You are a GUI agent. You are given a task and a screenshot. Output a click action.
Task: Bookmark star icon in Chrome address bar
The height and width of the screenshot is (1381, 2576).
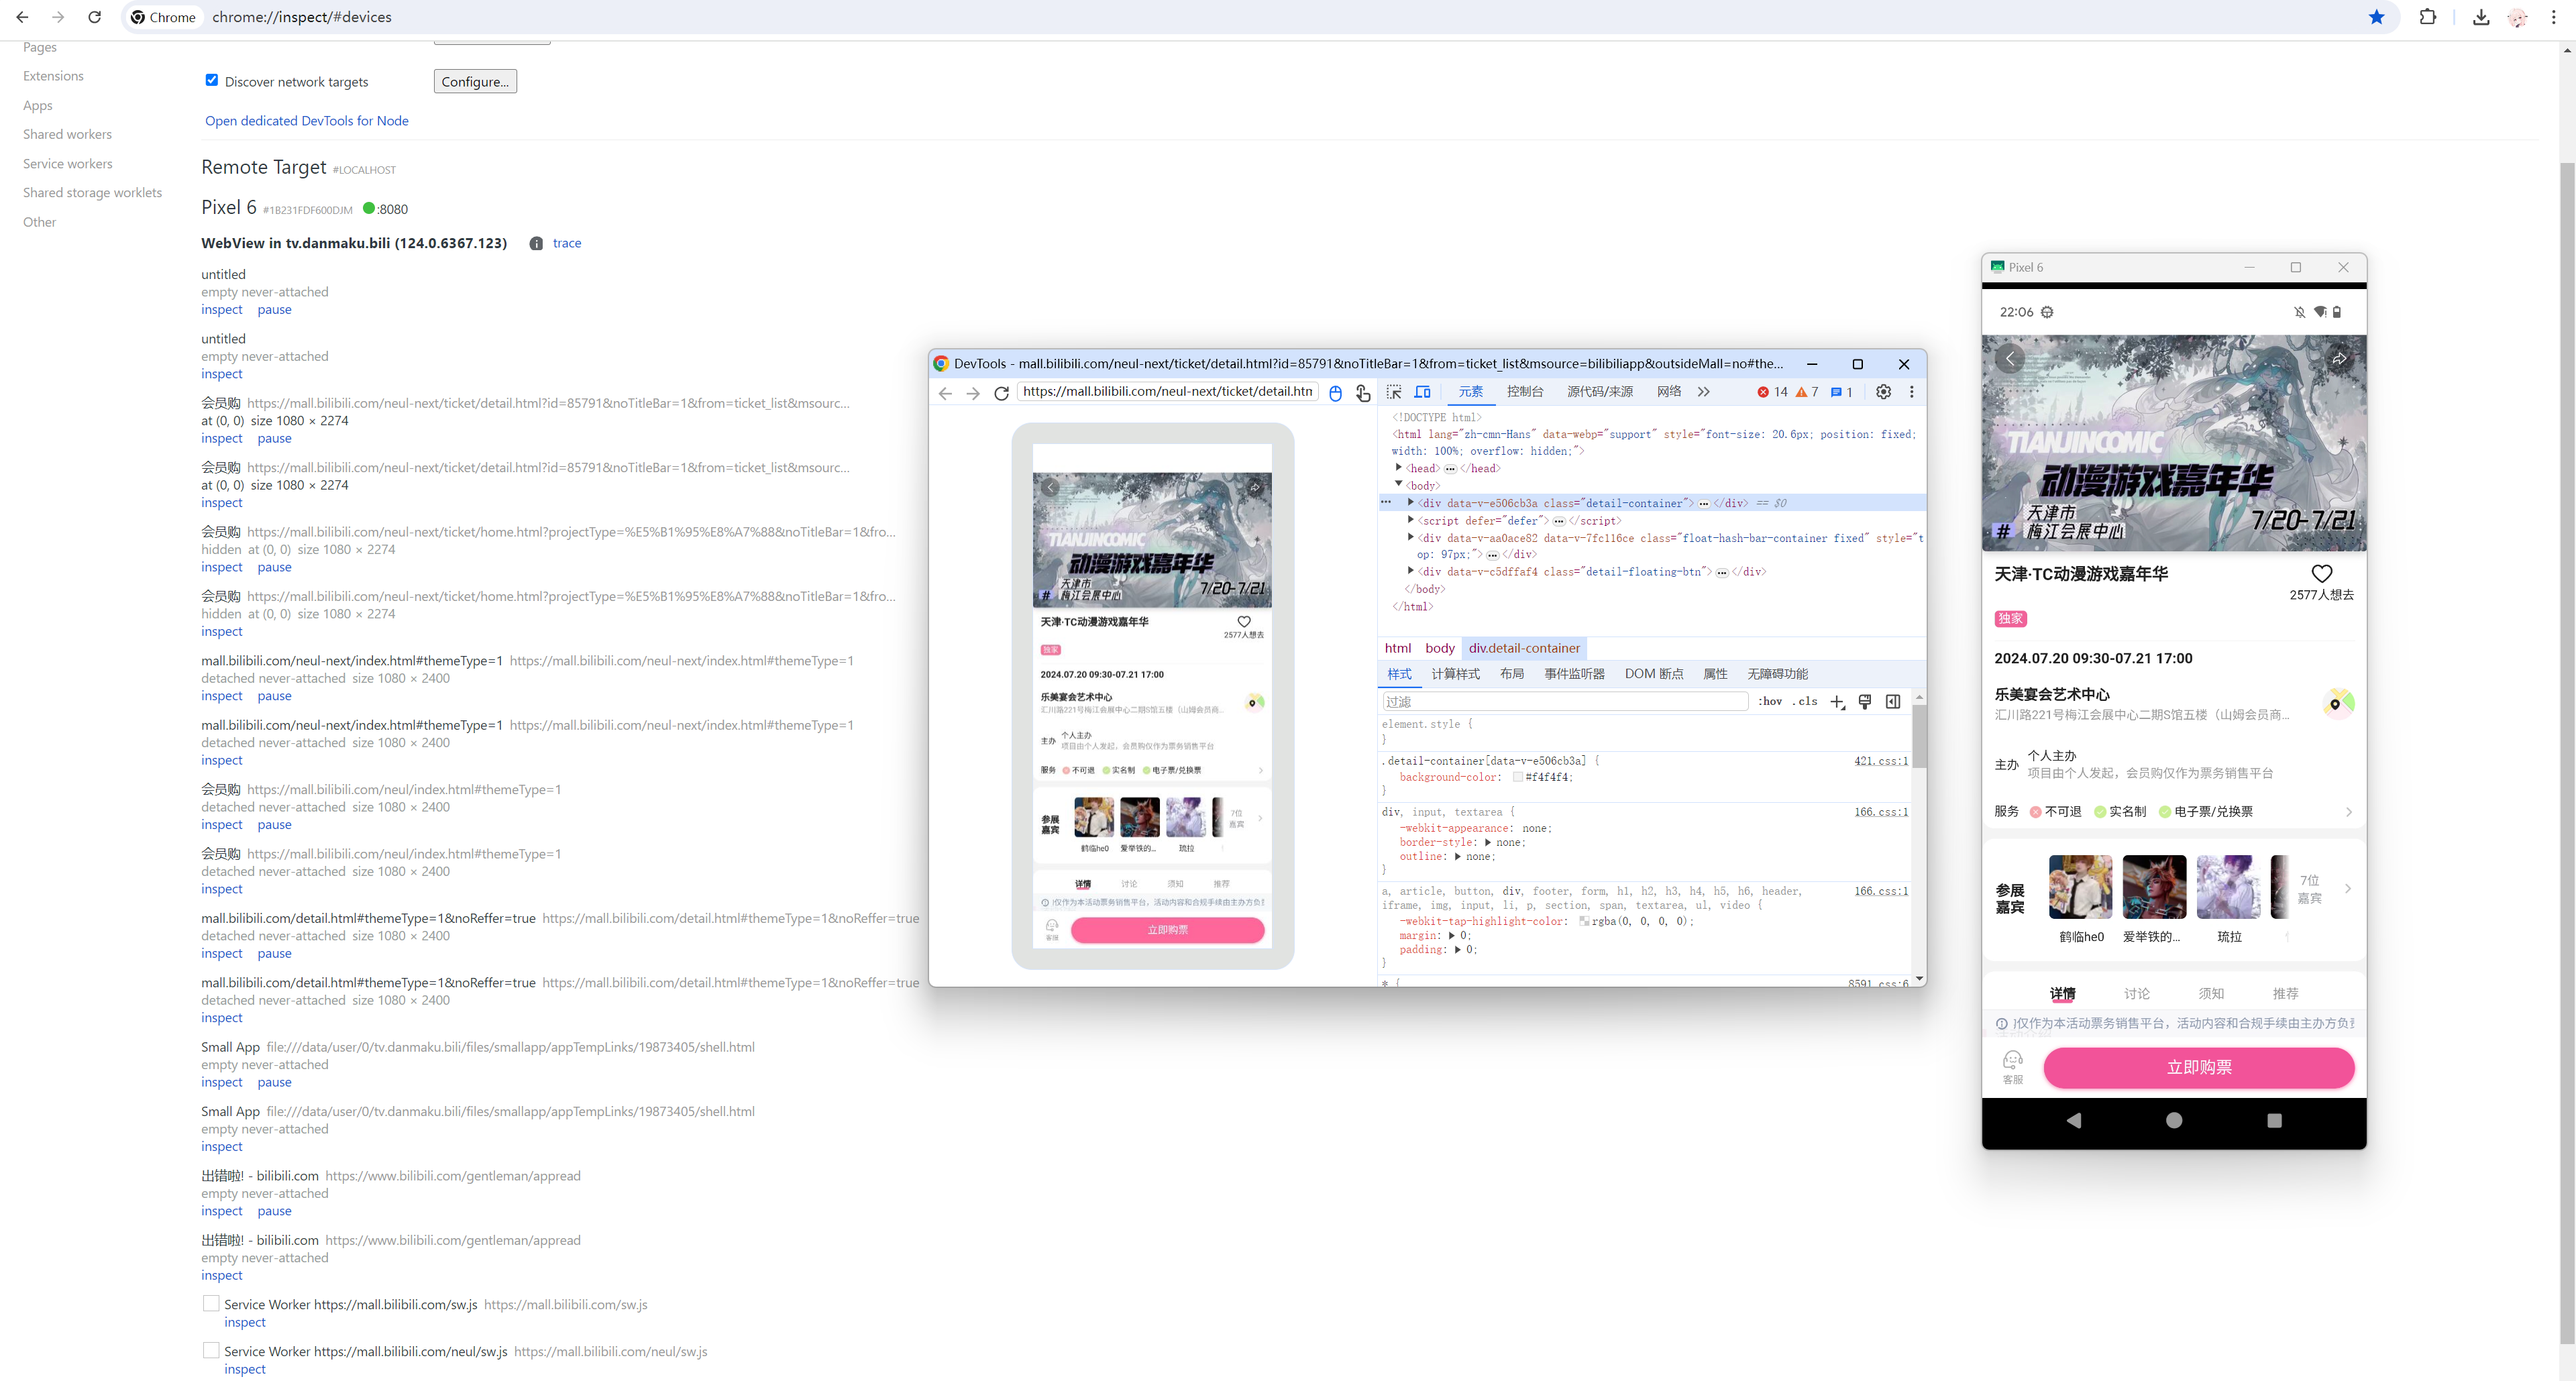(2376, 17)
